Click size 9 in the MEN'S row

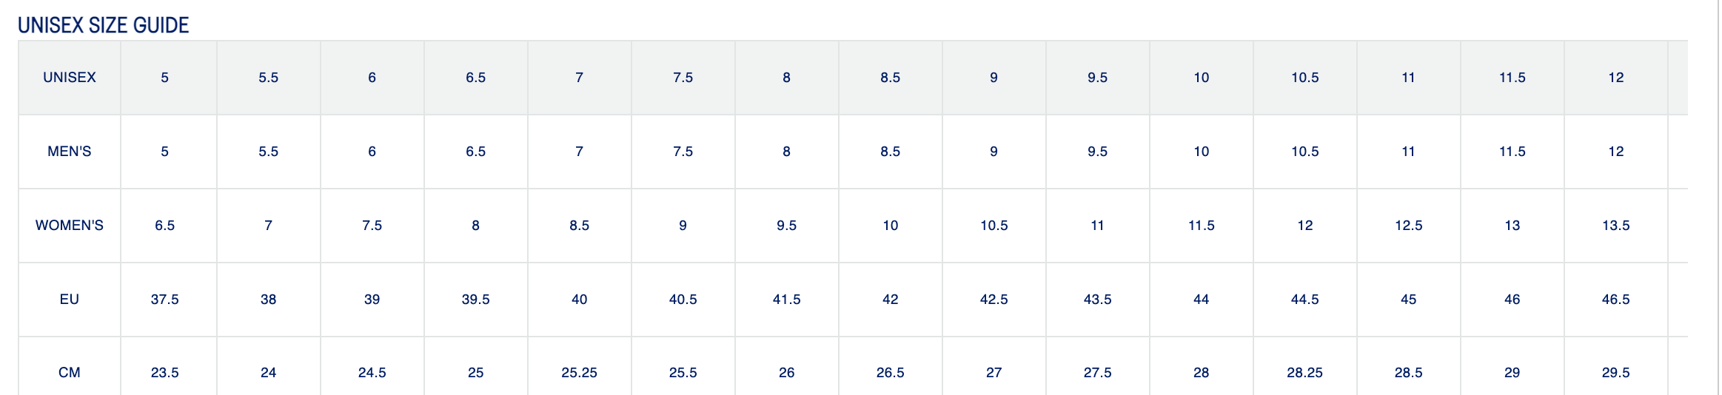pos(994,152)
